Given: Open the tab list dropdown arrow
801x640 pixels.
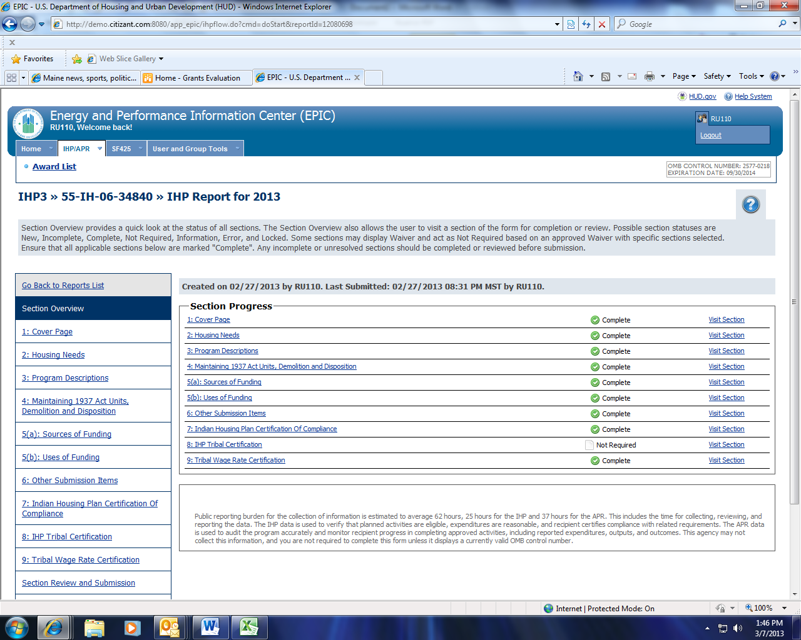Looking at the screenshot, I should coord(24,77).
